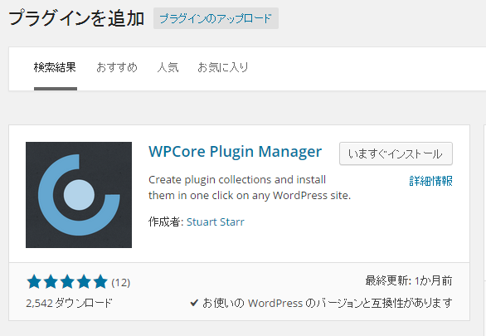This screenshot has width=486, height=336.
Task: Click the compatibility checkmark icon
Action: click(x=194, y=303)
